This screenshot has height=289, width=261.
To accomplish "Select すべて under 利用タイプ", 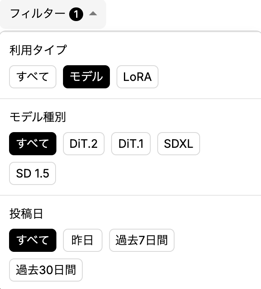I will (33, 77).
